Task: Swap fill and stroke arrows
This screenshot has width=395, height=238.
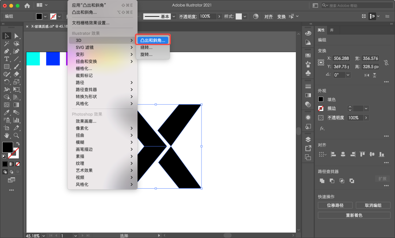Action: (18, 144)
